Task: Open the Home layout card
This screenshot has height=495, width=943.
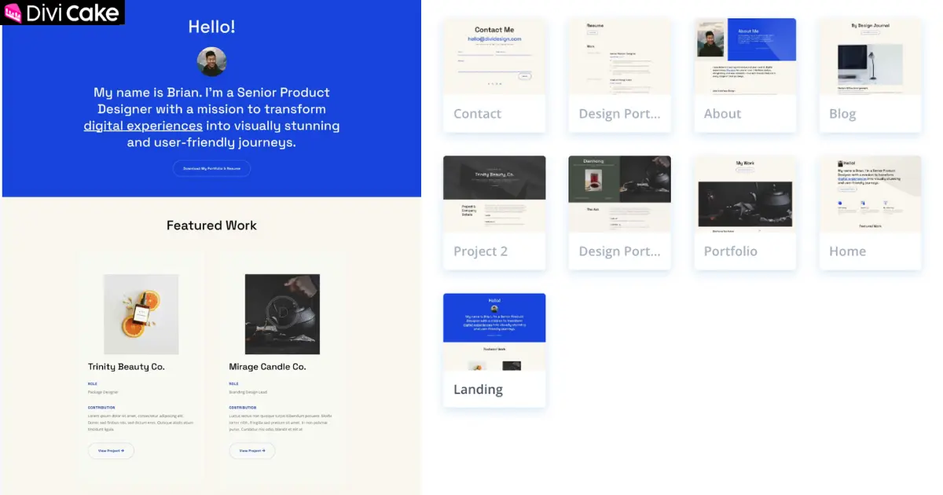Action: [x=871, y=213]
